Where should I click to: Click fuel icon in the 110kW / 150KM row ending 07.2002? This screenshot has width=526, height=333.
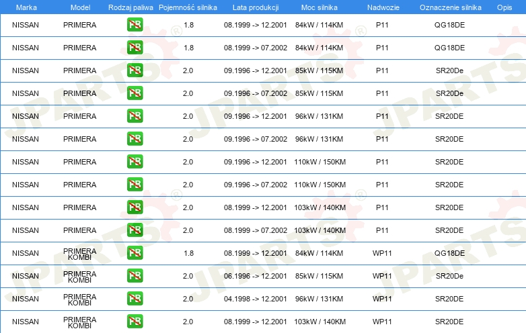point(135,185)
